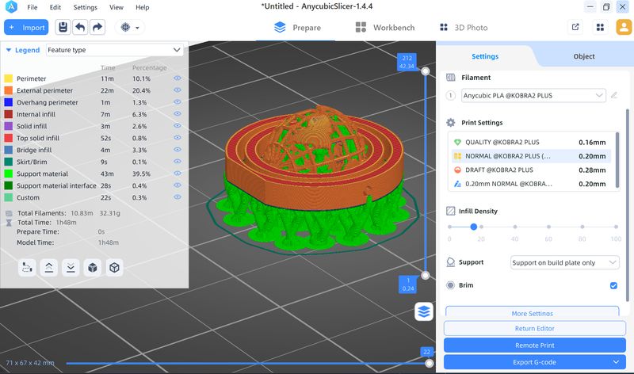Select the QUALITY @KOBRA2 PLUS 0.16mm profile
Screen dimensions: 634x374
(531, 142)
